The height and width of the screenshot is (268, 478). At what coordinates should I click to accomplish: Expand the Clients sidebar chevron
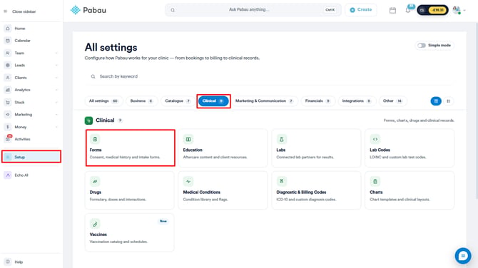click(56, 78)
